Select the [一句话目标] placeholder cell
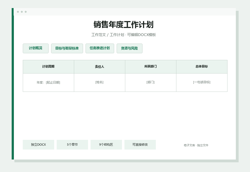The height and width of the screenshot is (172, 250). click(x=202, y=82)
